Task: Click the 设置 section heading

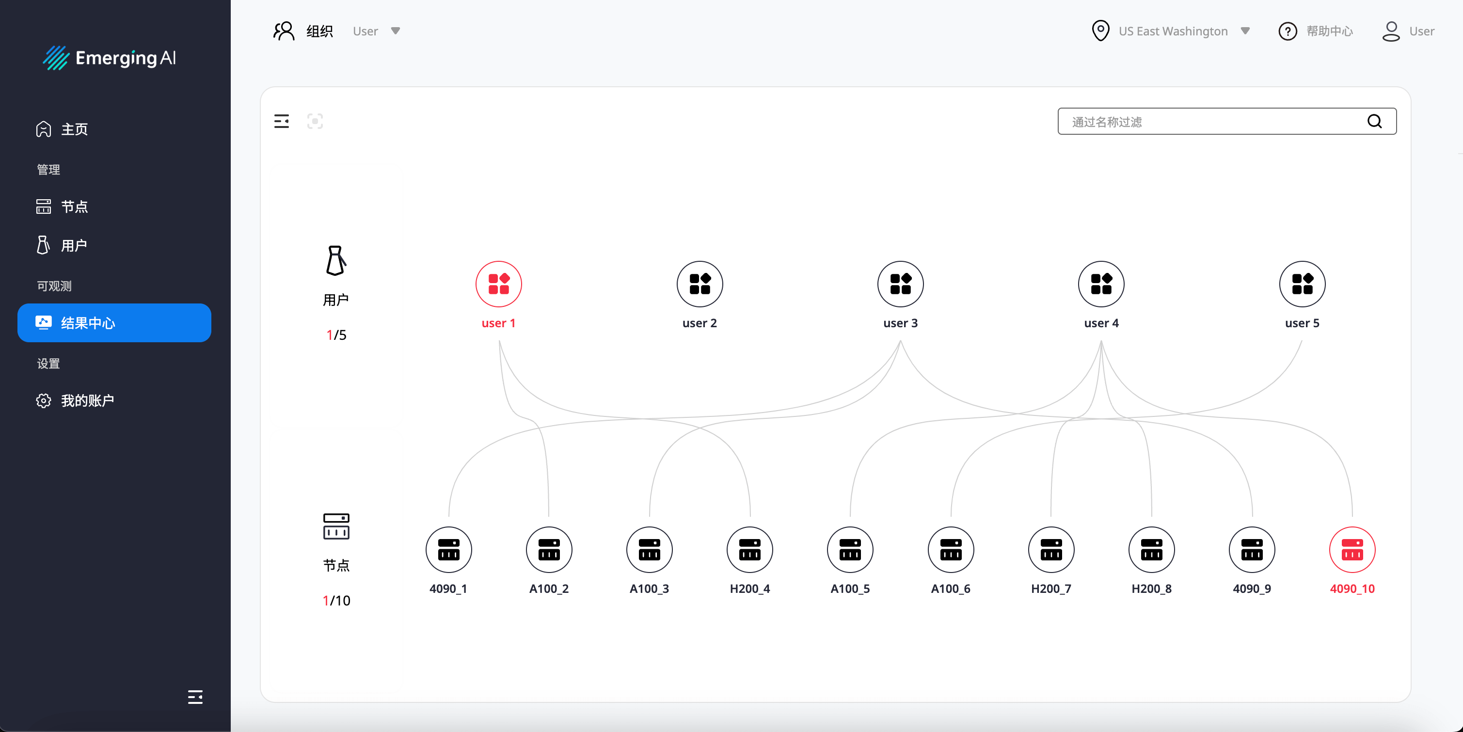Action: coord(48,364)
